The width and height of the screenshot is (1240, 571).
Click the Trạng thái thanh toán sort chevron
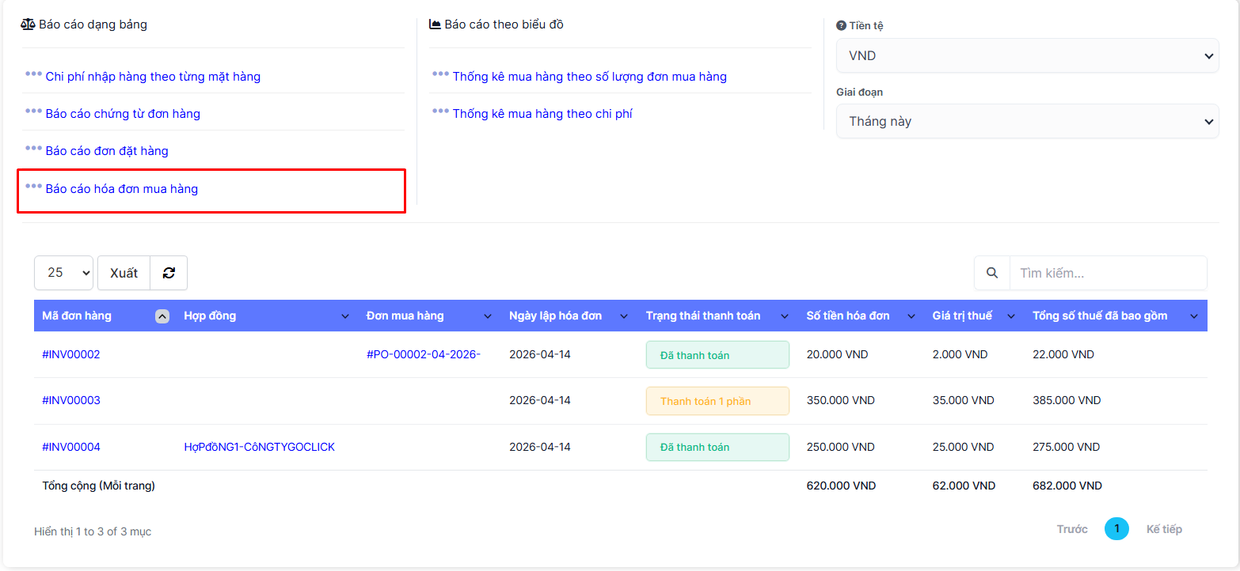tap(784, 316)
